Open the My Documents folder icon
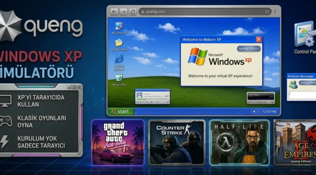 point(119,45)
